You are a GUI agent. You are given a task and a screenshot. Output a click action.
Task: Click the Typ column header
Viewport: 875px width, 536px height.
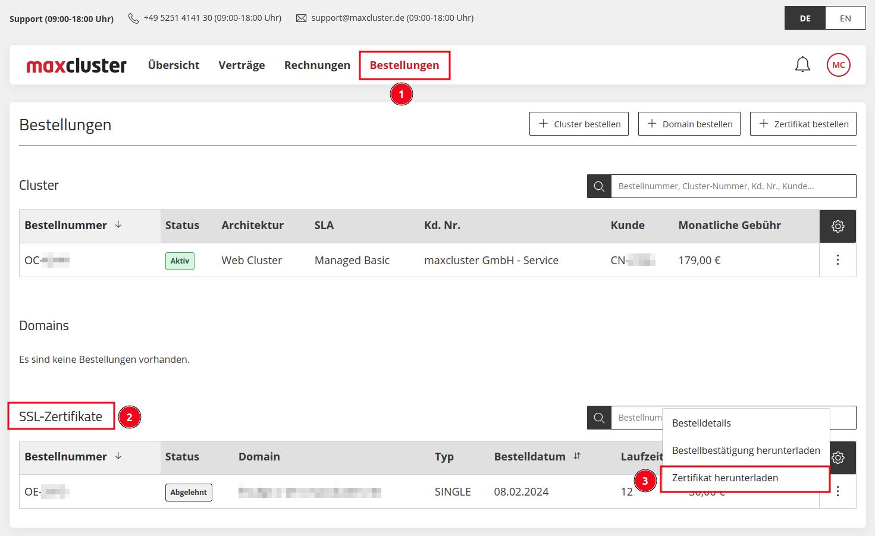pyautogui.click(x=444, y=456)
